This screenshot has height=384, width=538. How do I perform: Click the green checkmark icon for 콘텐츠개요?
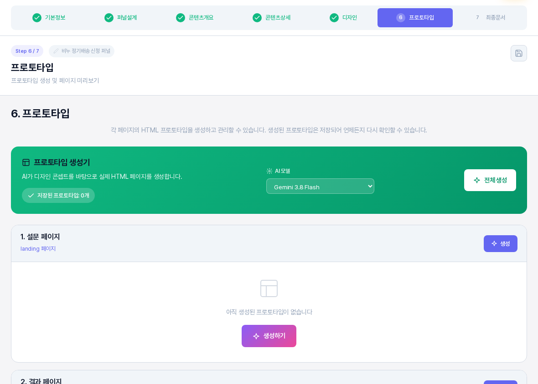pos(181,17)
